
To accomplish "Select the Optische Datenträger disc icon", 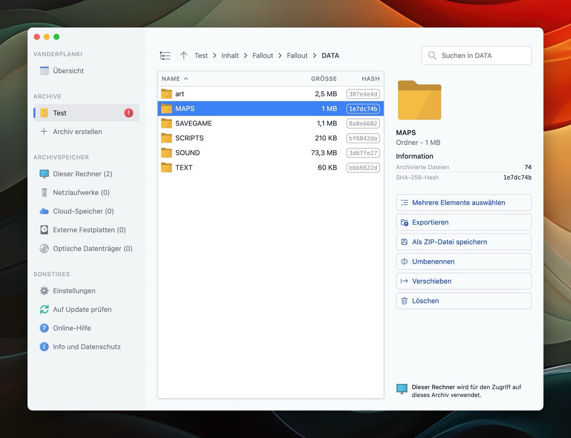I will 43,248.
